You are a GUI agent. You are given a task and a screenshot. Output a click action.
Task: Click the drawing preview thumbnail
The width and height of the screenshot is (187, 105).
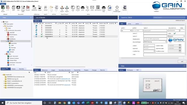pyautogui.click(x=153, y=85)
